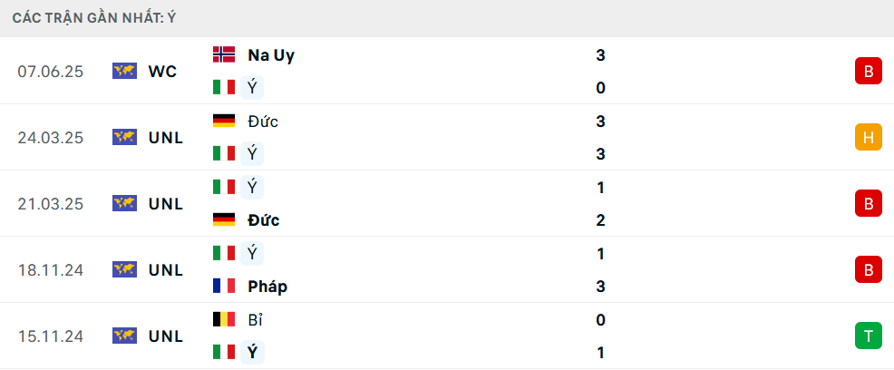Open the Na Uy team link
Viewport: 894px width, 370px height.
click(x=271, y=55)
